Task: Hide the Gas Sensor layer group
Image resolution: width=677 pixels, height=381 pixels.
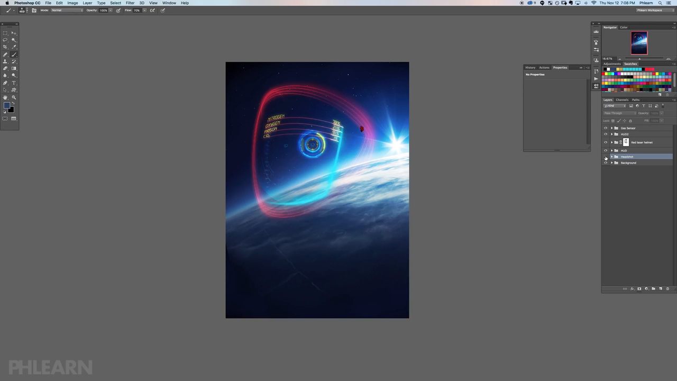Action: coord(606,128)
